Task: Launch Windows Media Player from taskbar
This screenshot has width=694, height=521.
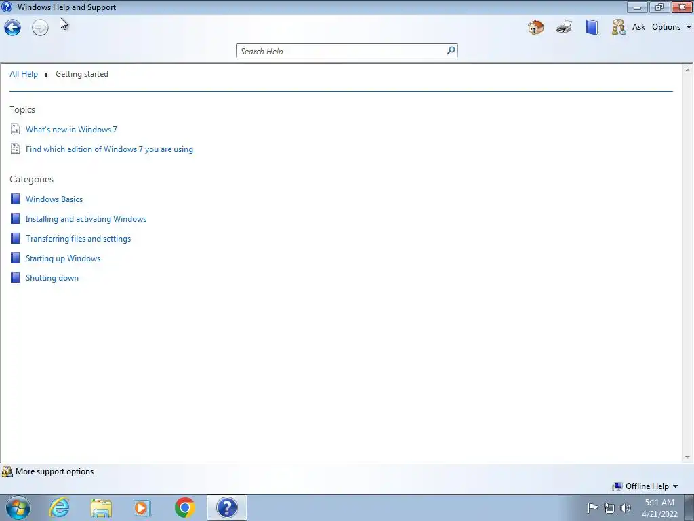Action: pyautogui.click(x=142, y=507)
